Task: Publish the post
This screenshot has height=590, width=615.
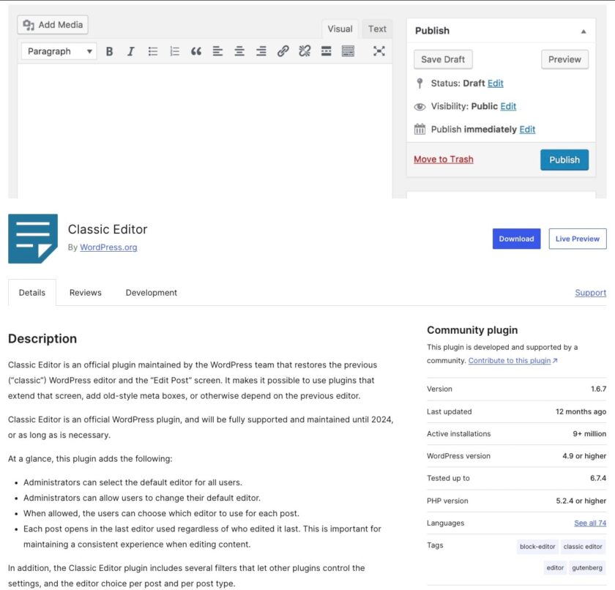Action: click(x=564, y=159)
